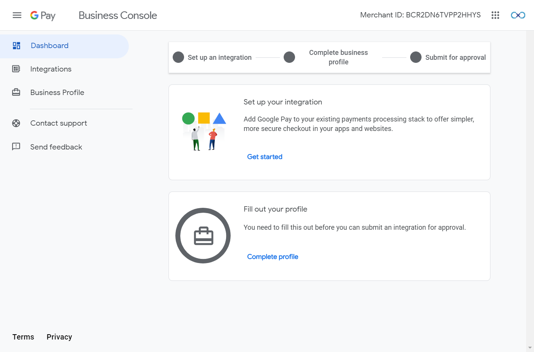Click the Integrations sidebar icon
Viewport: 534px width, 352px height.
click(16, 69)
